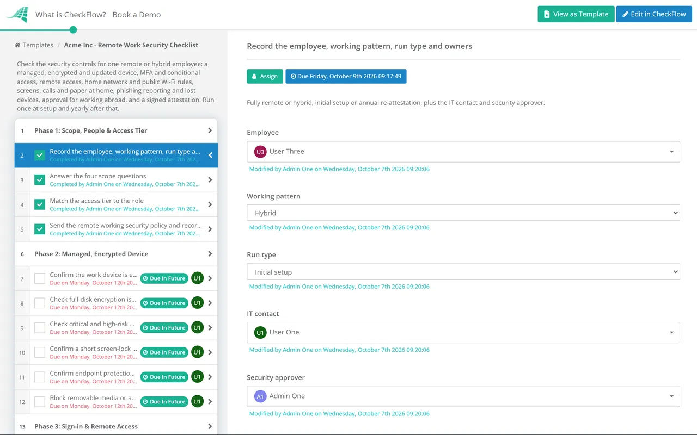The width and height of the screenshot is (697, 435).
Task: Tick the checkbox for 'Check full-disk encryption' task
Action: pos(40,303)
